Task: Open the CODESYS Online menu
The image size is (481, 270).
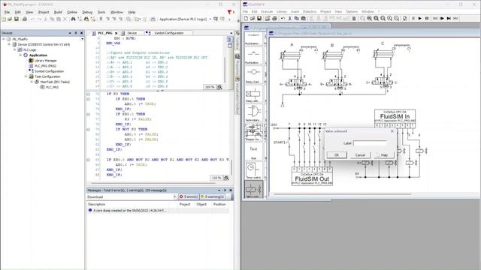Action: pyautogui.click(x=72, y=12)
